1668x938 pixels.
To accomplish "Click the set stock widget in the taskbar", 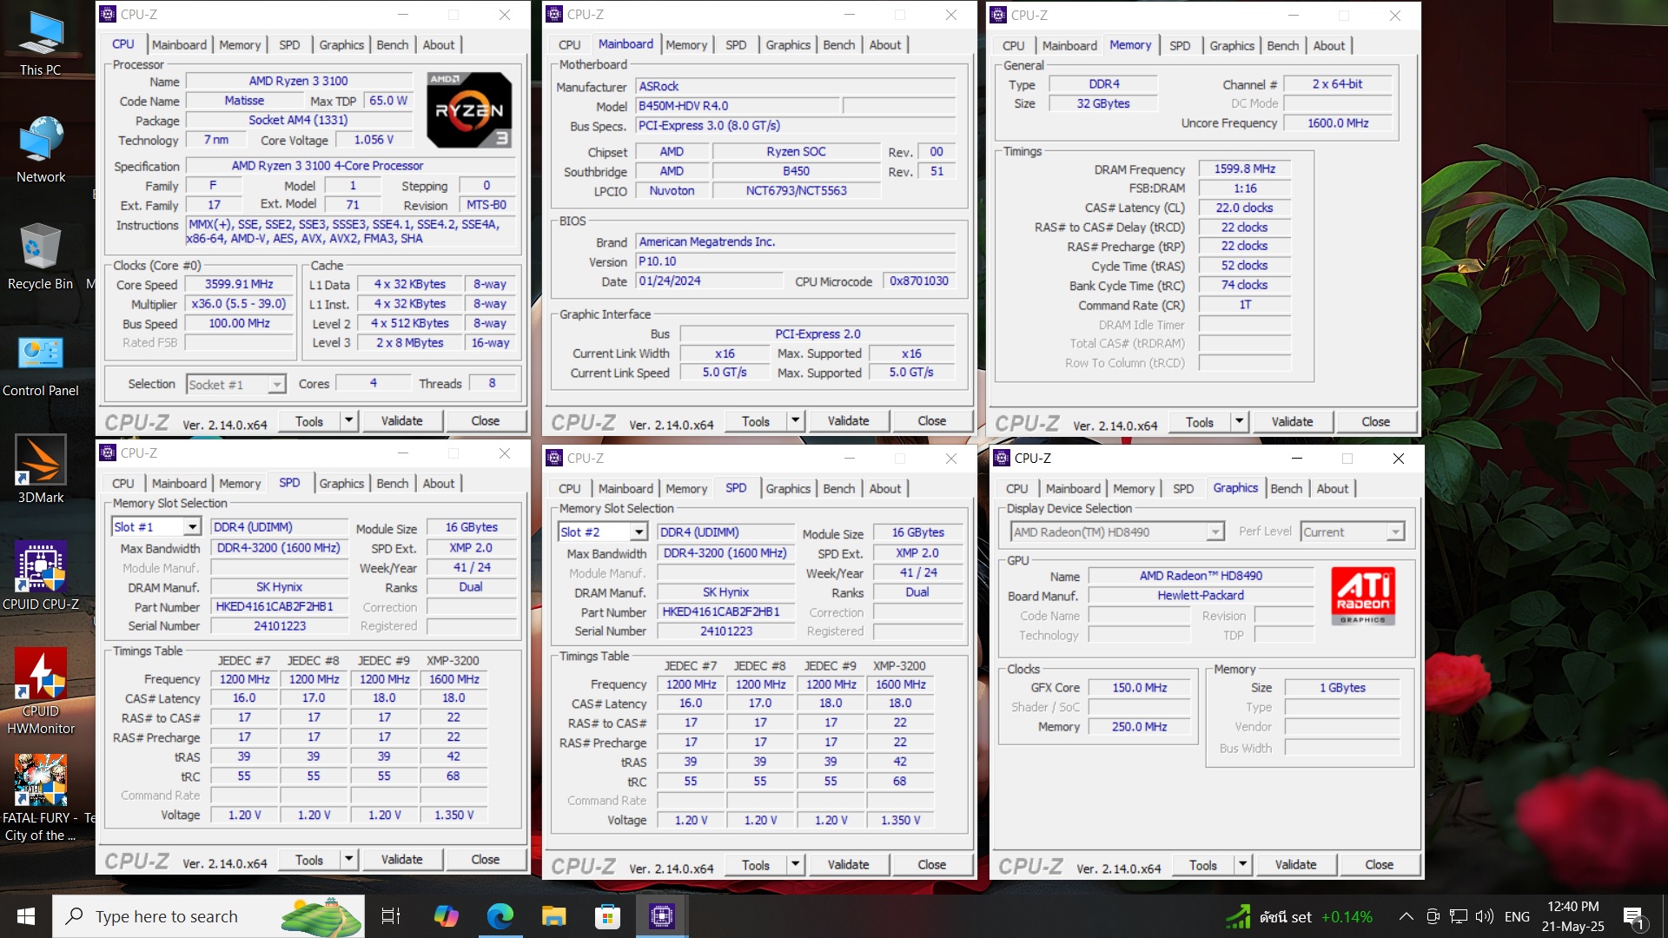I will click(1300, 916).
